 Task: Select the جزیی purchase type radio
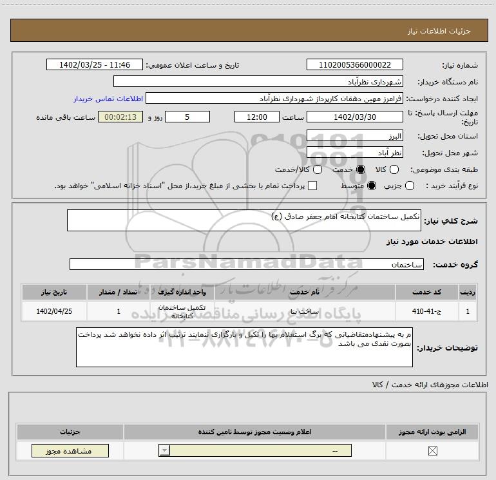coord(409,186)
